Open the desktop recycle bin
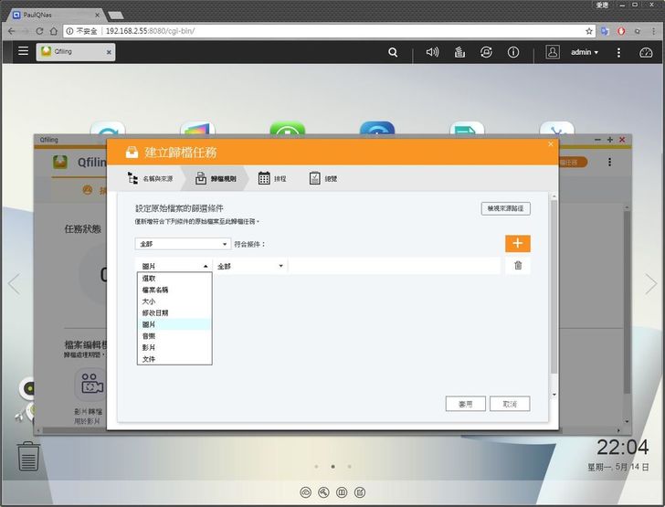 28,455
